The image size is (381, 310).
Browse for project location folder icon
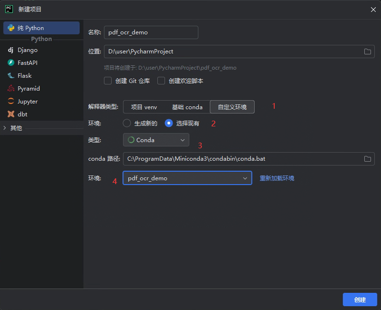pyautogui.click(x=367, y=52)
